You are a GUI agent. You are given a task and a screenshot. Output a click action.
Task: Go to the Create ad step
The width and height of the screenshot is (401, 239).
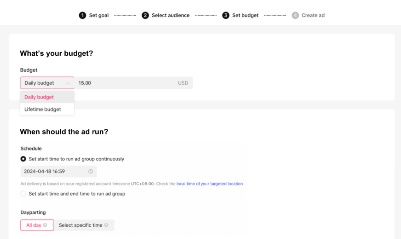click(x=313, y=15)
